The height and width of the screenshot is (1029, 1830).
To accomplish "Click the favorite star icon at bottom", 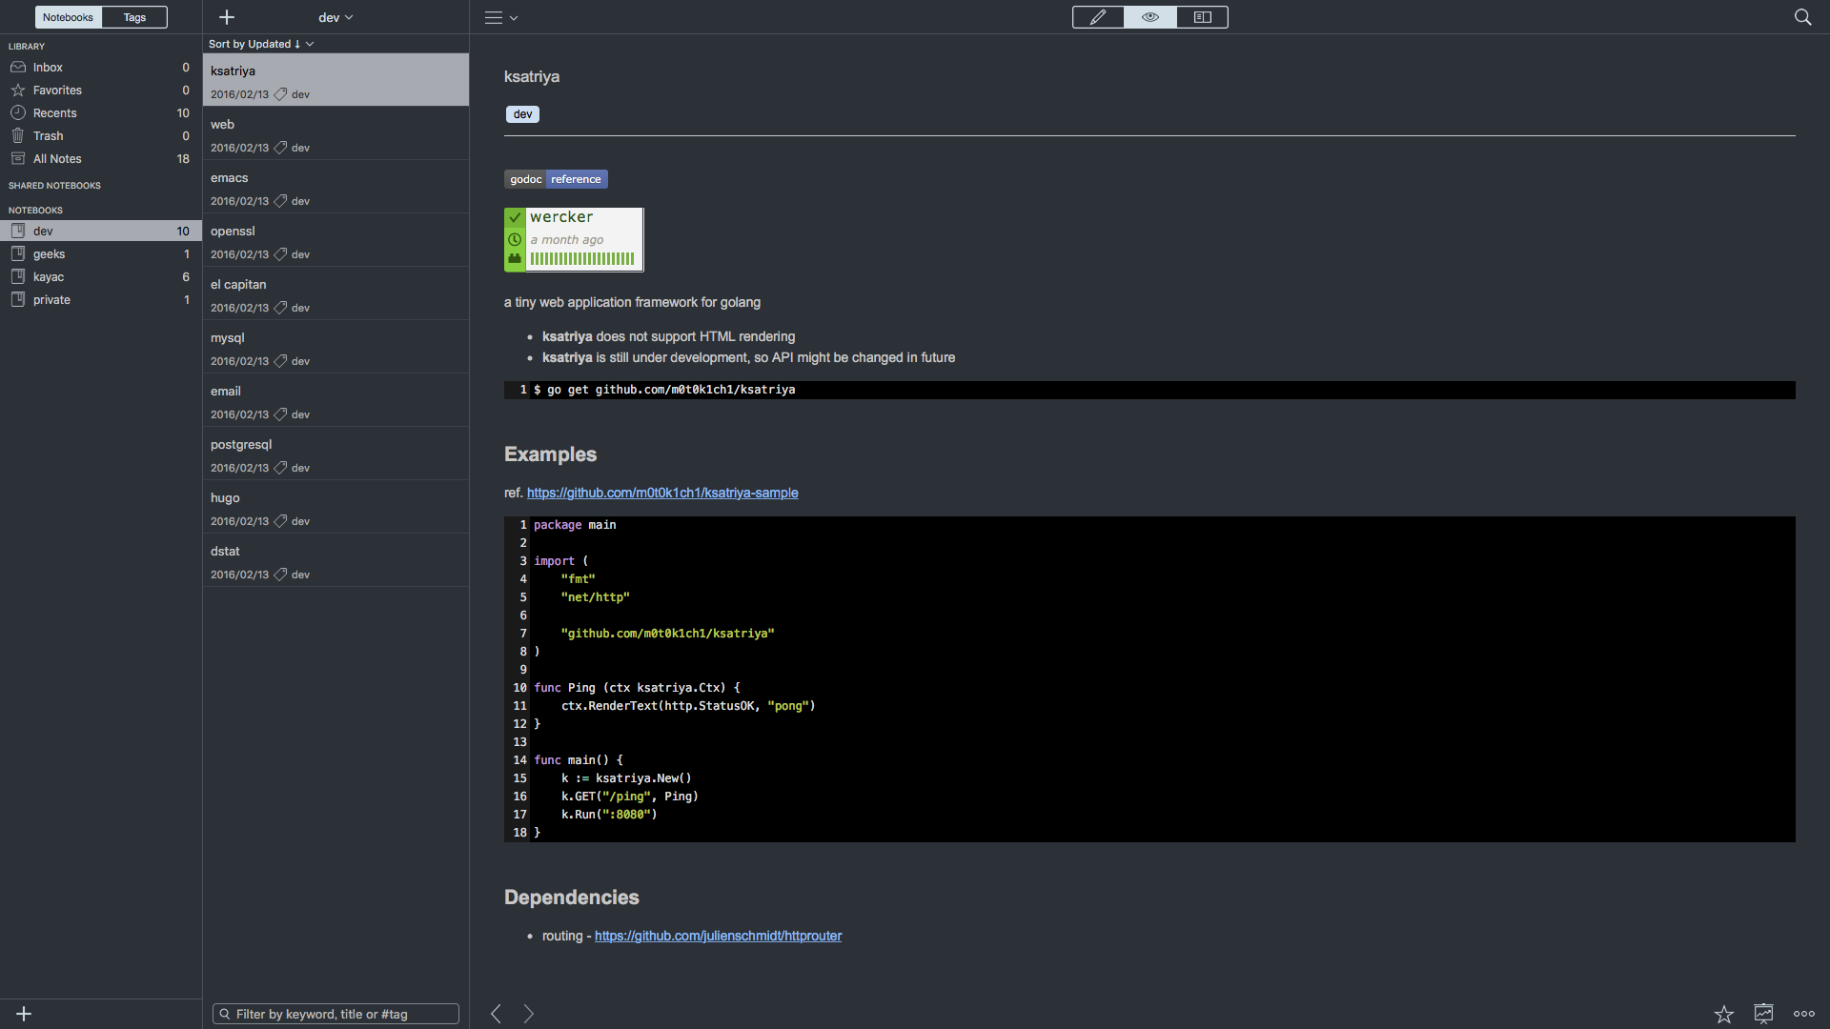I will point(1723,1014).
